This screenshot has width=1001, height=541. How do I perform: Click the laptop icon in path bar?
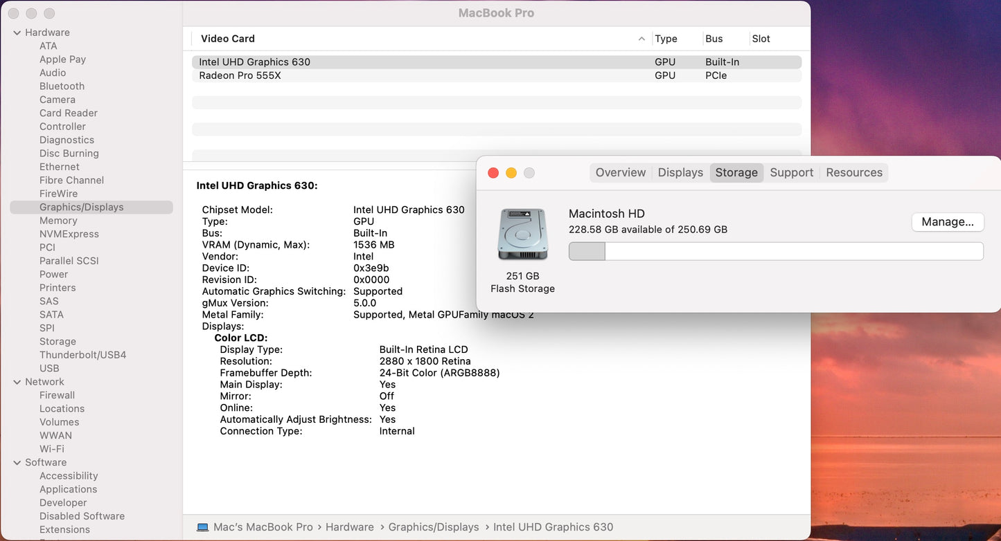[202, 527]
